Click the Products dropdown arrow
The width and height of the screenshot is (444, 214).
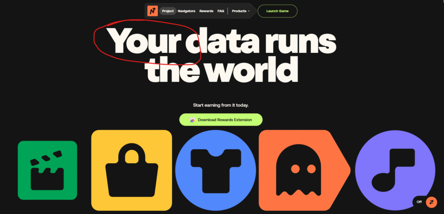pos(248,11)
